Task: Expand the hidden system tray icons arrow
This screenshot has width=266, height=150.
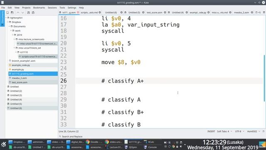Action: point(185,145)
